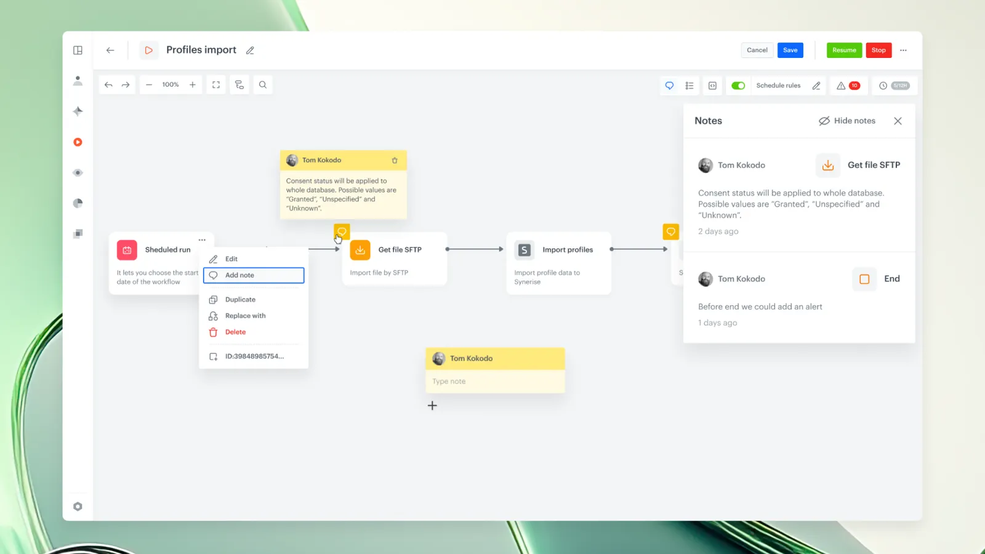
Task: Click the 1 days ago timestamp
Action: 717,323
